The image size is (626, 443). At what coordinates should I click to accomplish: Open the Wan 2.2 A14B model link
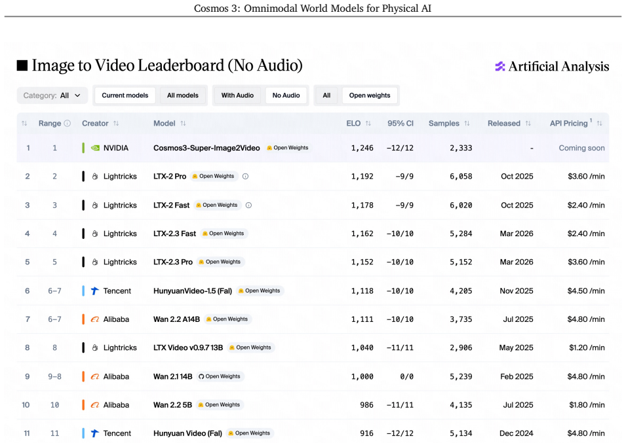tap(176, 319)
